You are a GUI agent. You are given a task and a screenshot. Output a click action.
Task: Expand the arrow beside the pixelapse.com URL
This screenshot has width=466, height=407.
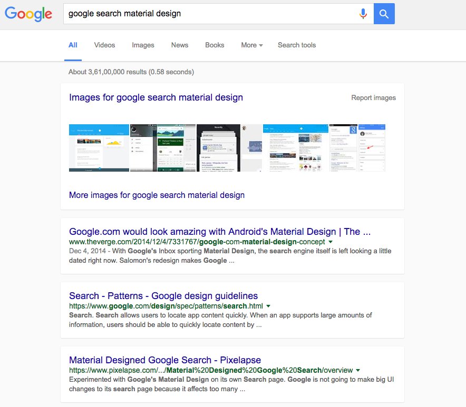358,370
